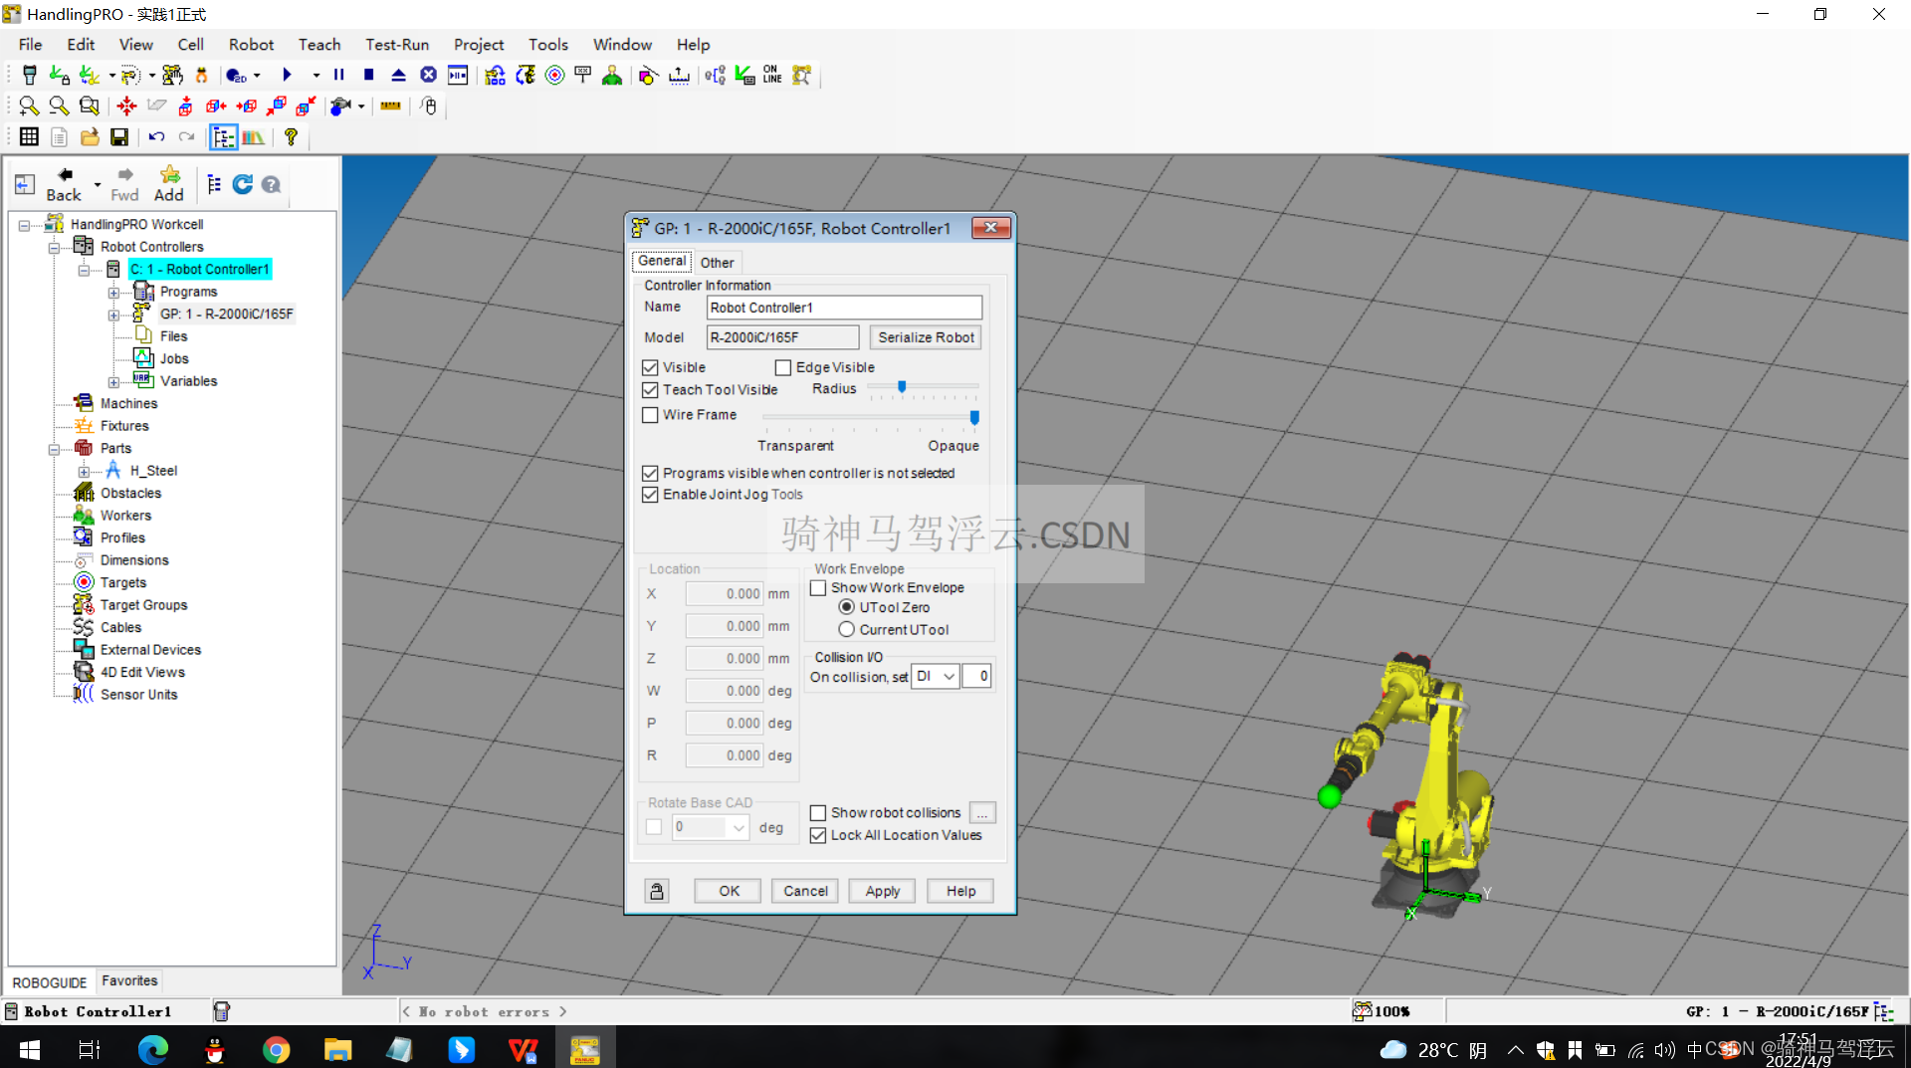Select the UTool Zero radio button
Screen dimensions: 1911x1068
847,607
